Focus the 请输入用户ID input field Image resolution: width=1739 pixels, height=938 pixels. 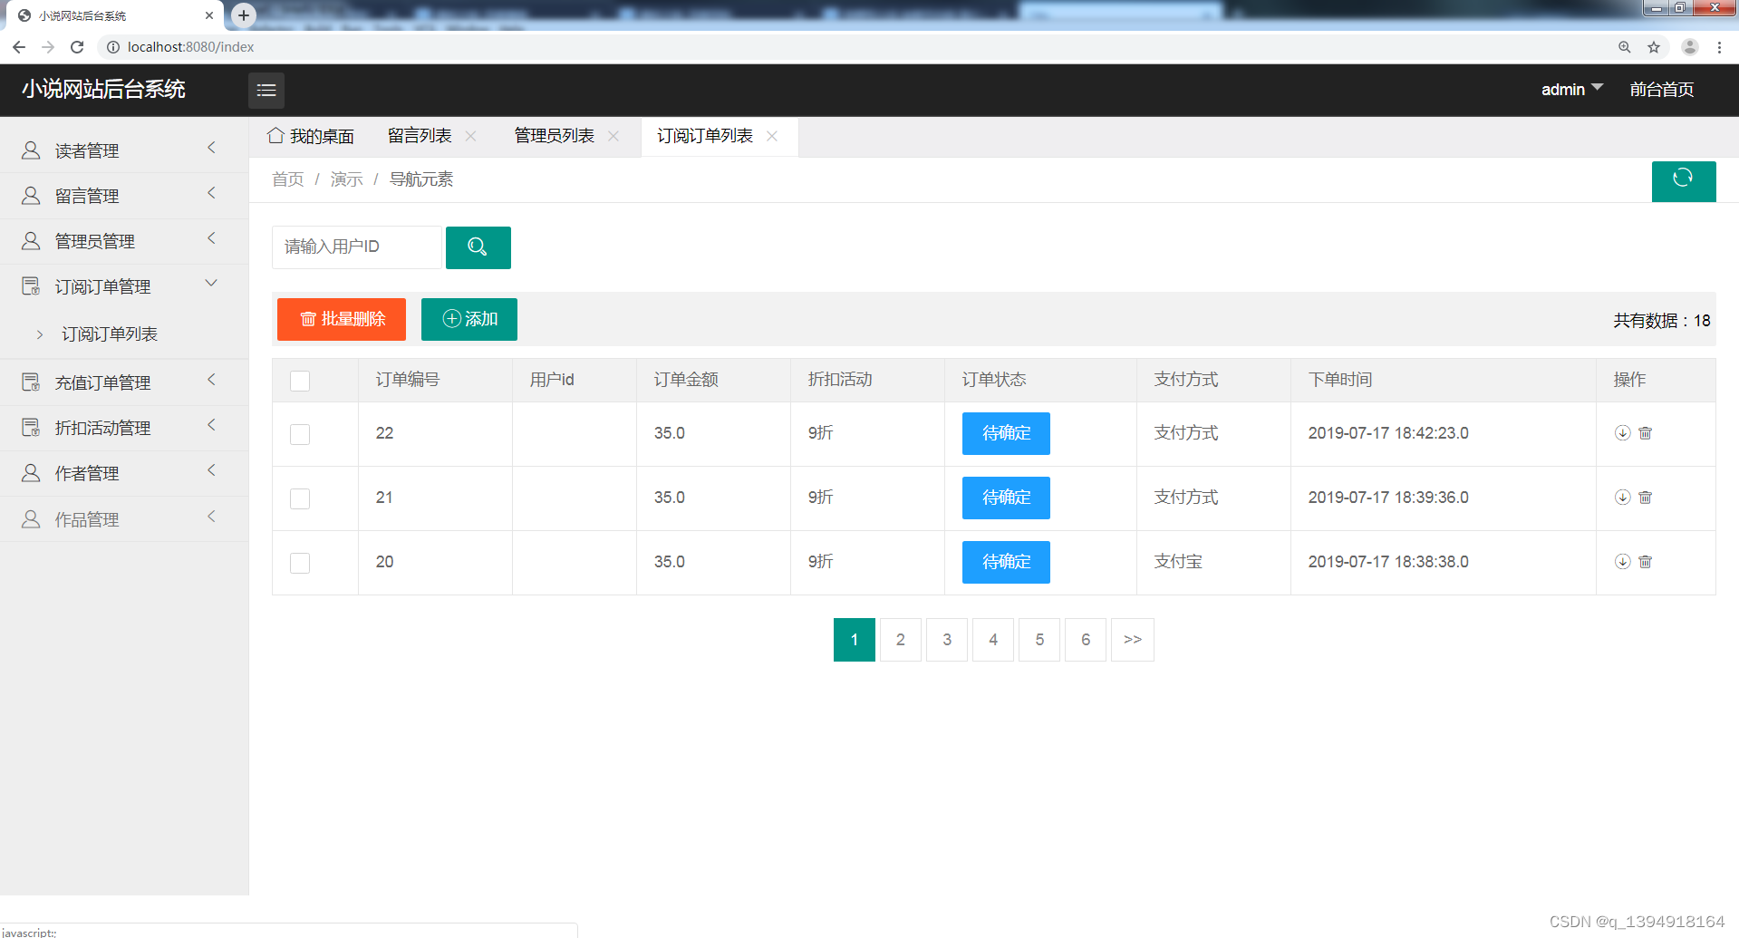(x=357, y=247)
